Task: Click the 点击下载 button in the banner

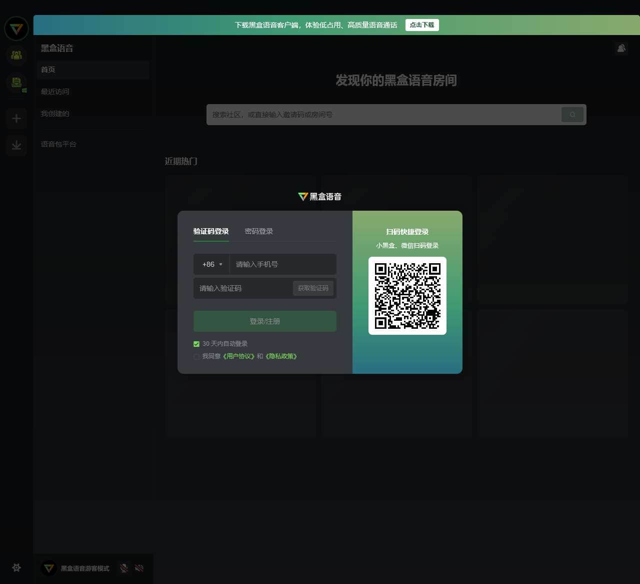Action: click(421, 25)
